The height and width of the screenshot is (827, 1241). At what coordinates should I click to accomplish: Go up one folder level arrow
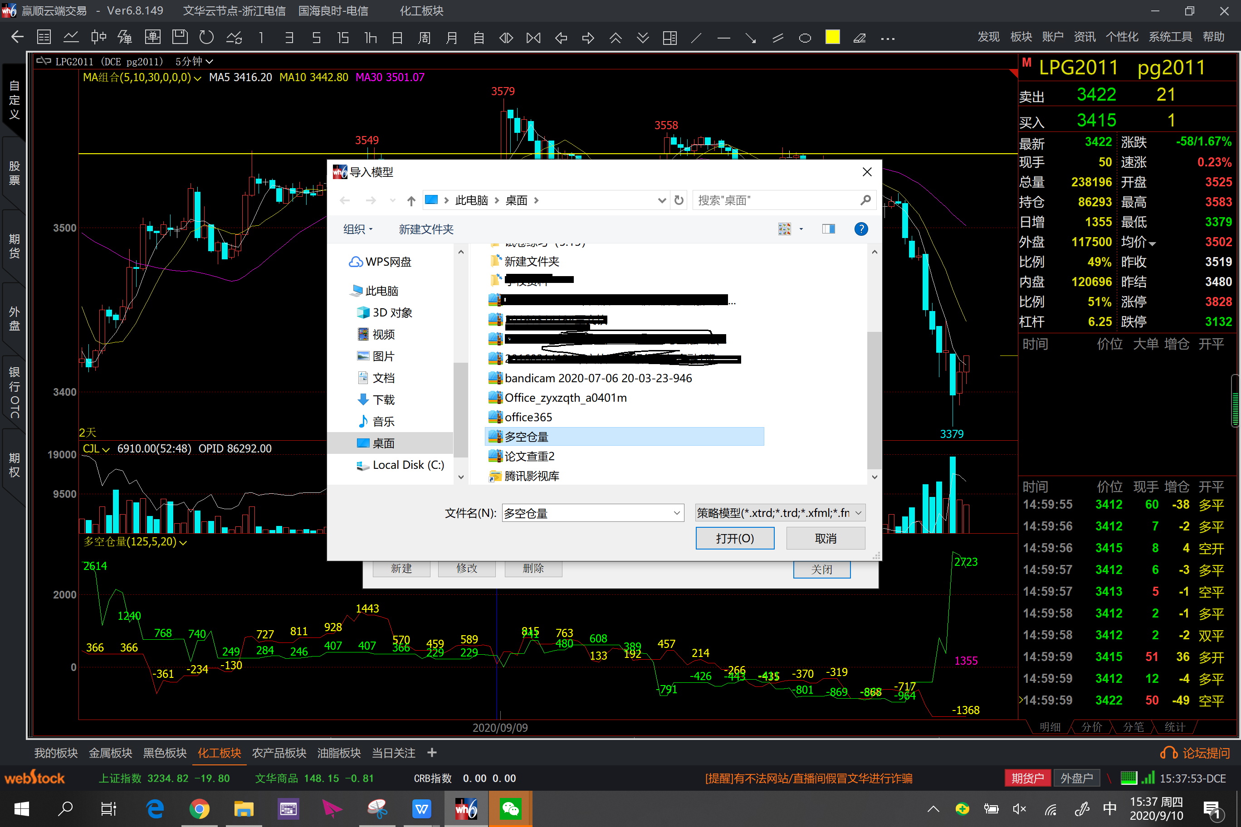pyautogui.click(x=411, y=200)
